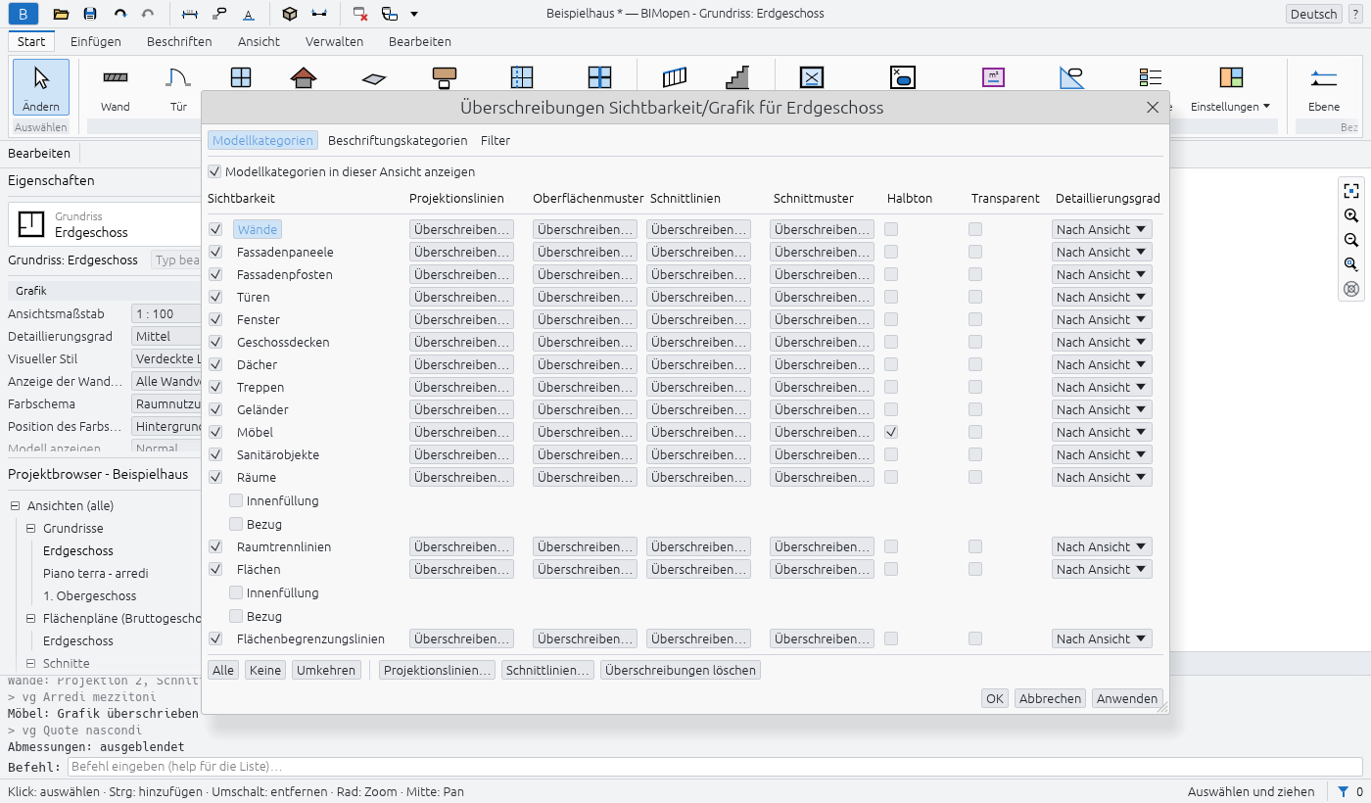Save the project with the floppy disk icon
The image size is (1371, 803).
tap(90, 14)
